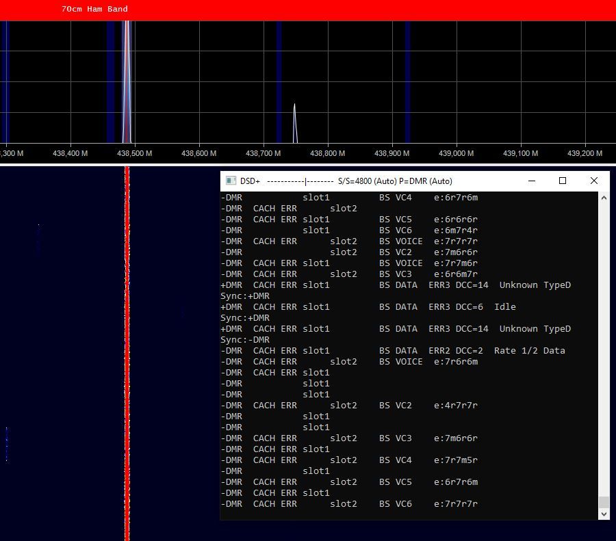Click the 438,500 M frequency label
Viewport: 616px width, 541px height.
point(134,153)
